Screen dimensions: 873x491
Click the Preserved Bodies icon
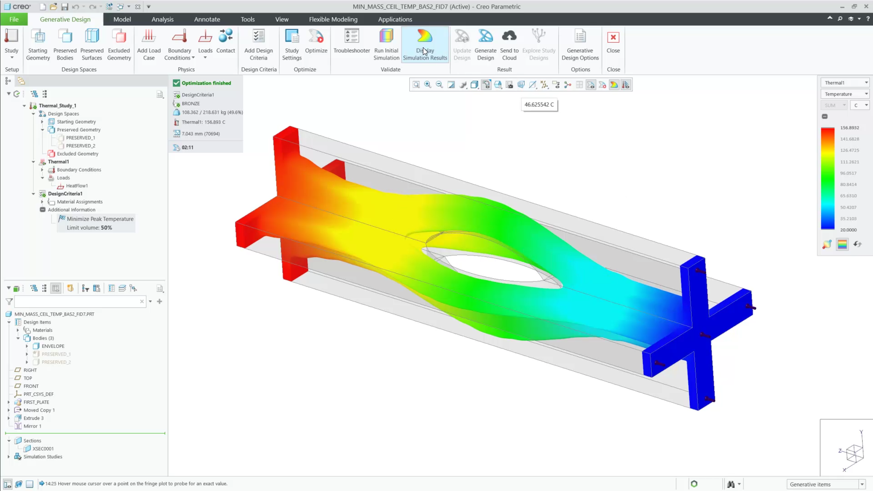click(65, 43)
